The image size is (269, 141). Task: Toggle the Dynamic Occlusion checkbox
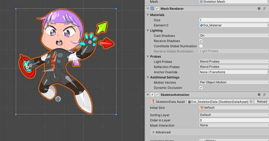tap(201, 88)
